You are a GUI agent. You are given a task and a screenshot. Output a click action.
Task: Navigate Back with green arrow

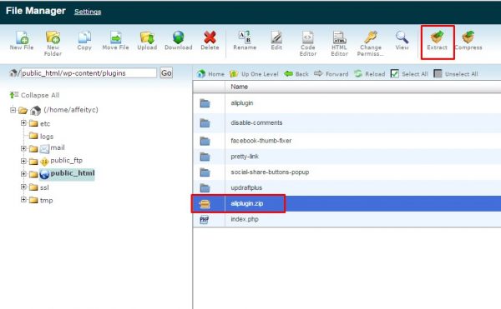[296, 74]
